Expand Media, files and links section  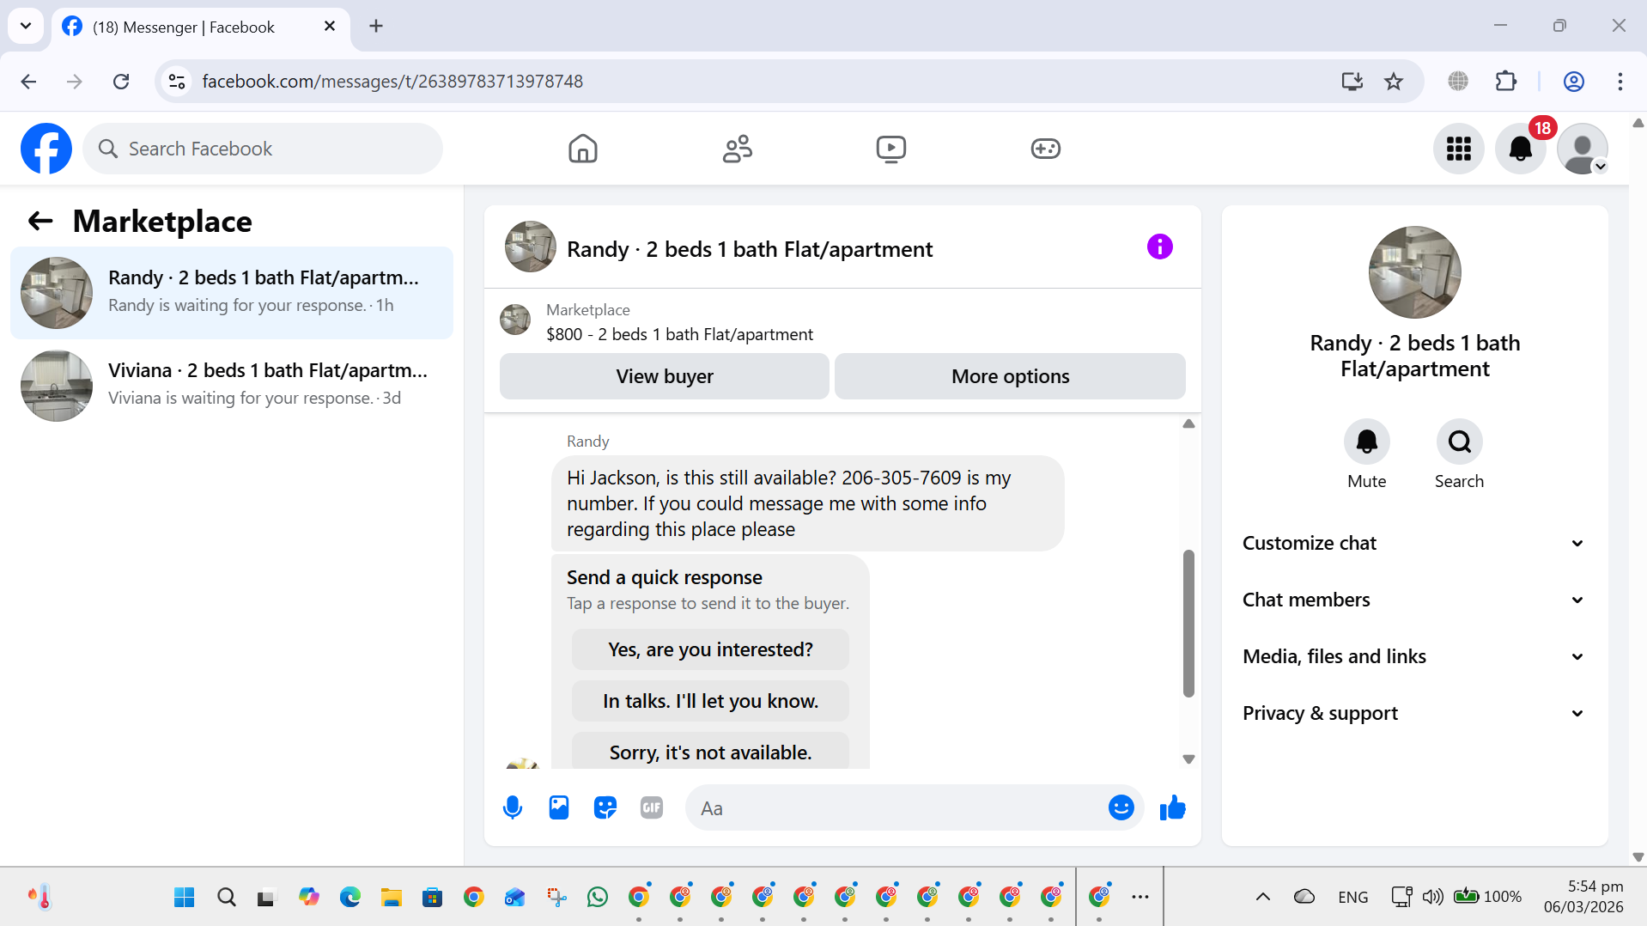1413,657
